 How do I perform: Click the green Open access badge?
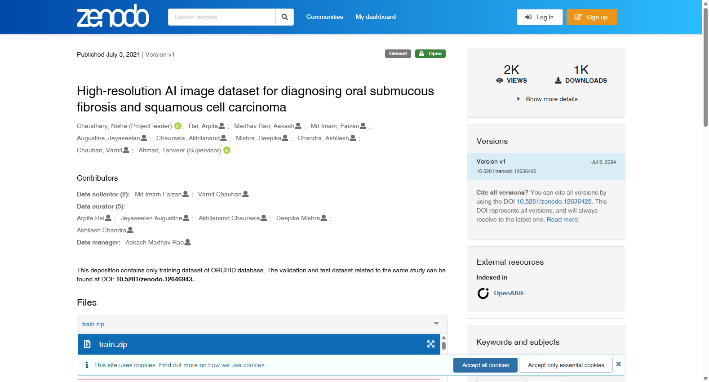(x=430, y=53)
